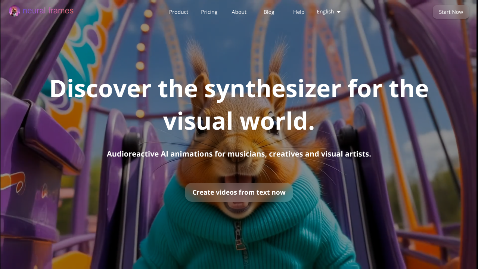
Task: Click the caret arrow beside English
Action: [x=339, y=12]
